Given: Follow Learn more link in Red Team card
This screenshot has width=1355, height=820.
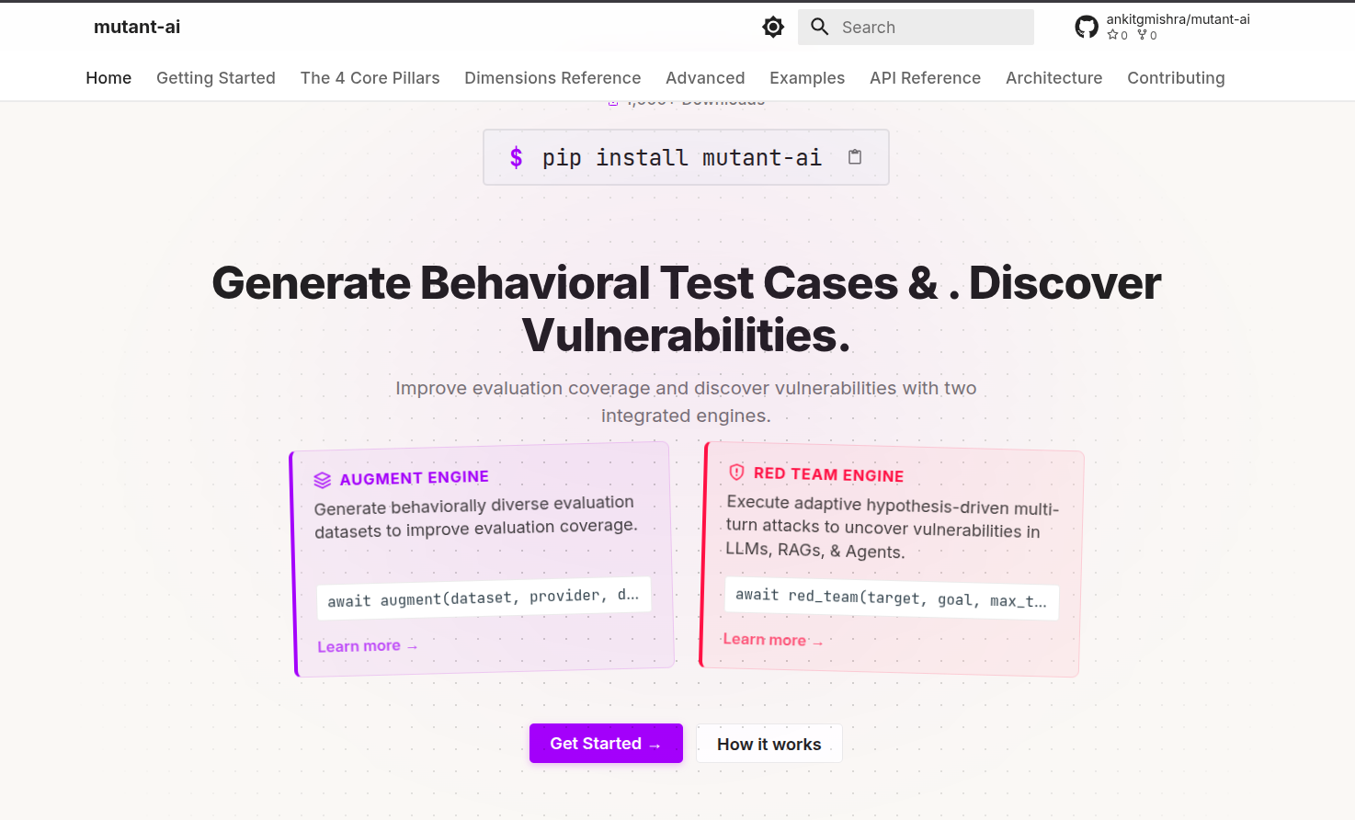Looking at the screenshot, I should pos(773,640).
